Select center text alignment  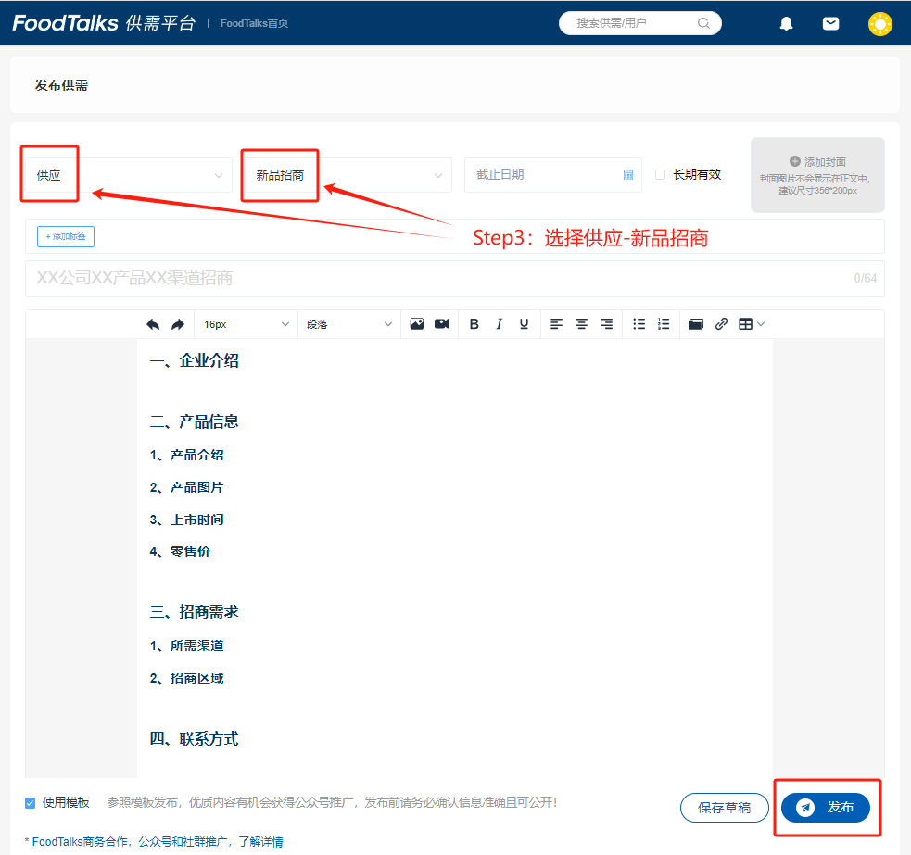581,323
